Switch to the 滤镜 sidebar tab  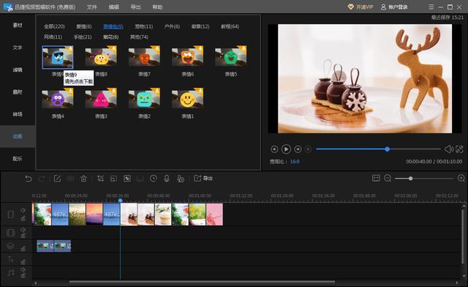pyautogui.click(x=18, y=70)
